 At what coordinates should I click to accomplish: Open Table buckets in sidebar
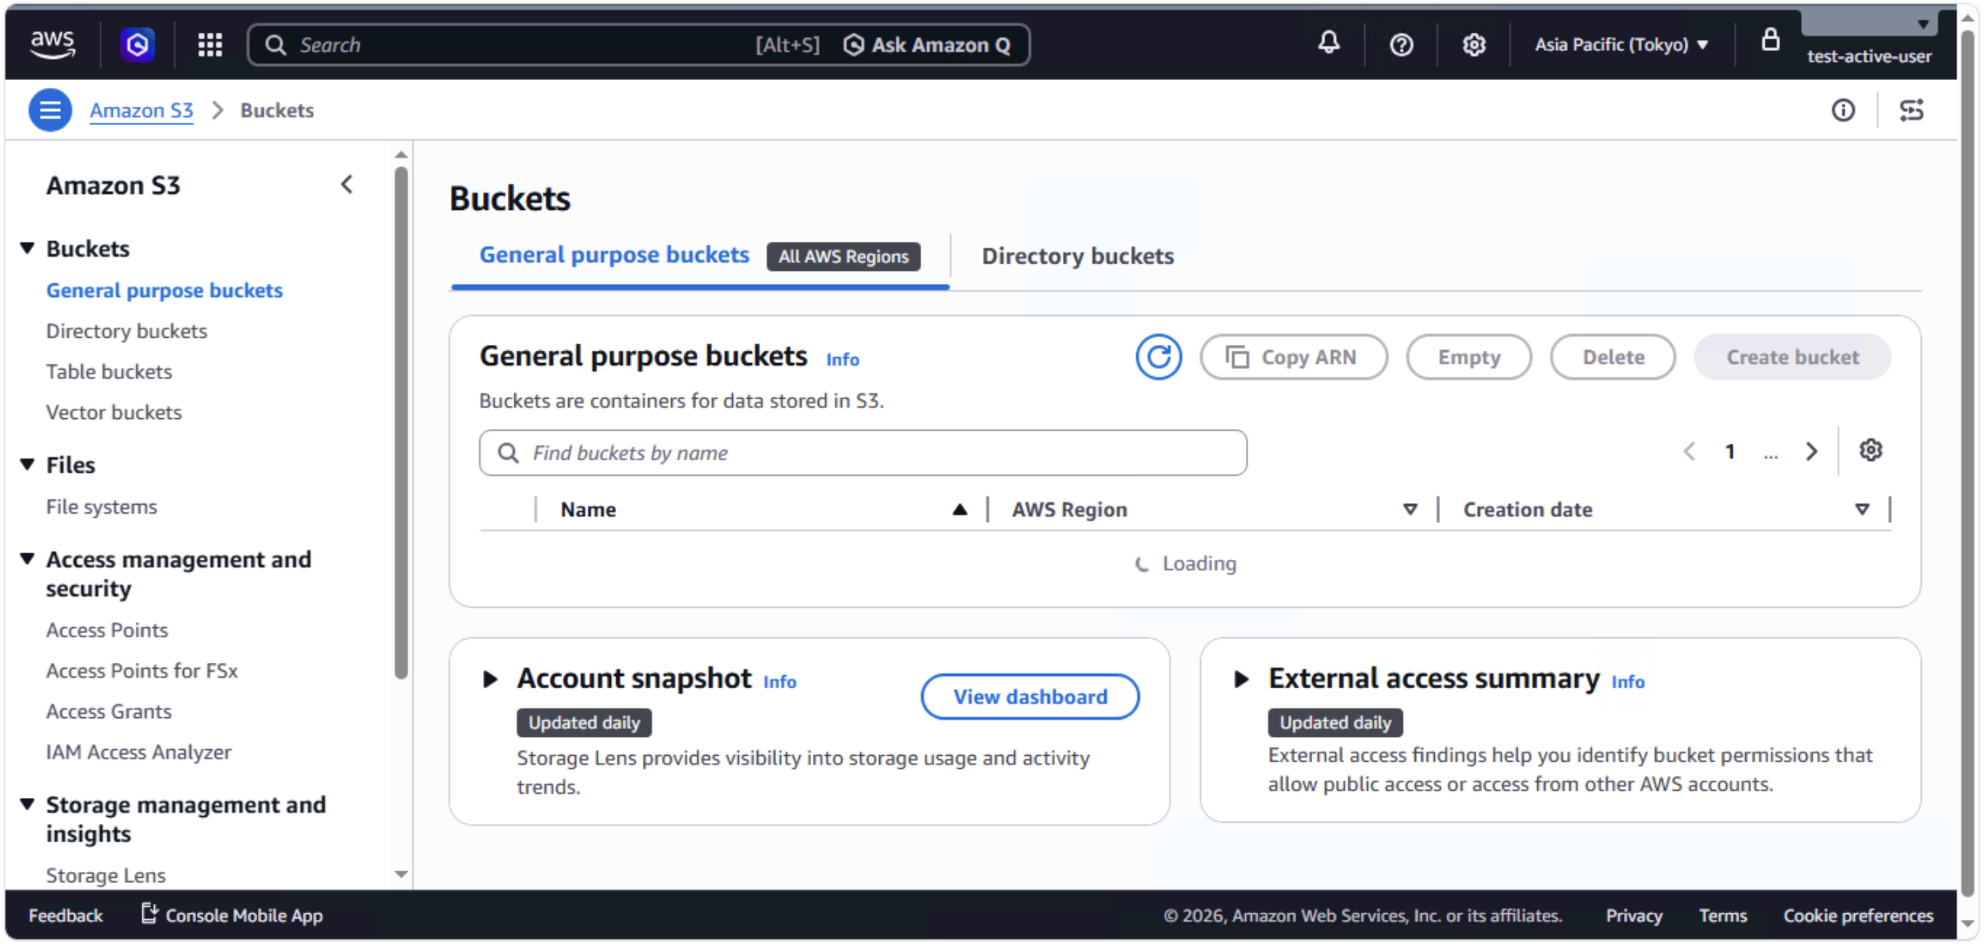point(109,372)
